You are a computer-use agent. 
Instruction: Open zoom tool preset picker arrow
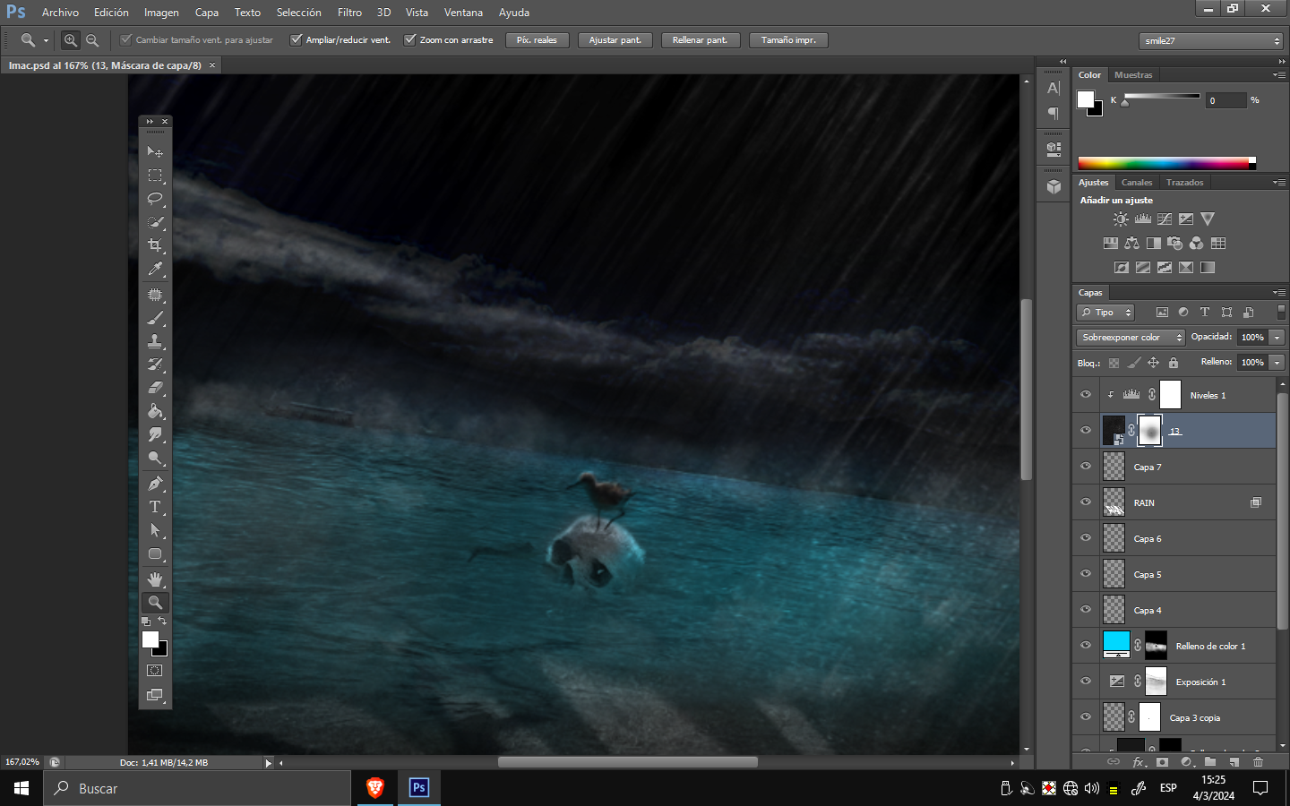(x=46, y=40)
